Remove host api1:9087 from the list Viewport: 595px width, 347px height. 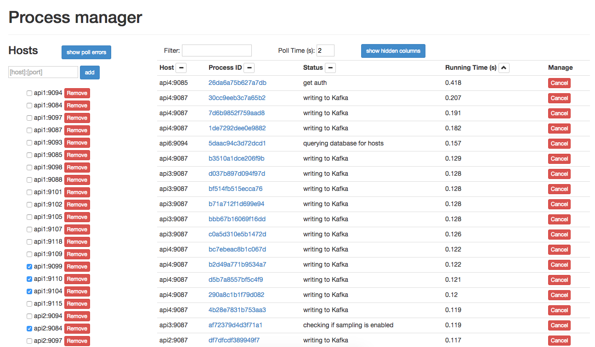77,130
